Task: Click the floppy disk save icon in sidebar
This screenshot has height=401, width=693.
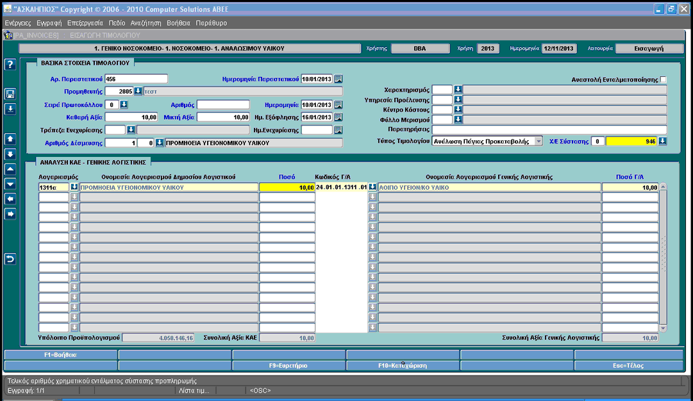Action: click(x=10, y=94)
